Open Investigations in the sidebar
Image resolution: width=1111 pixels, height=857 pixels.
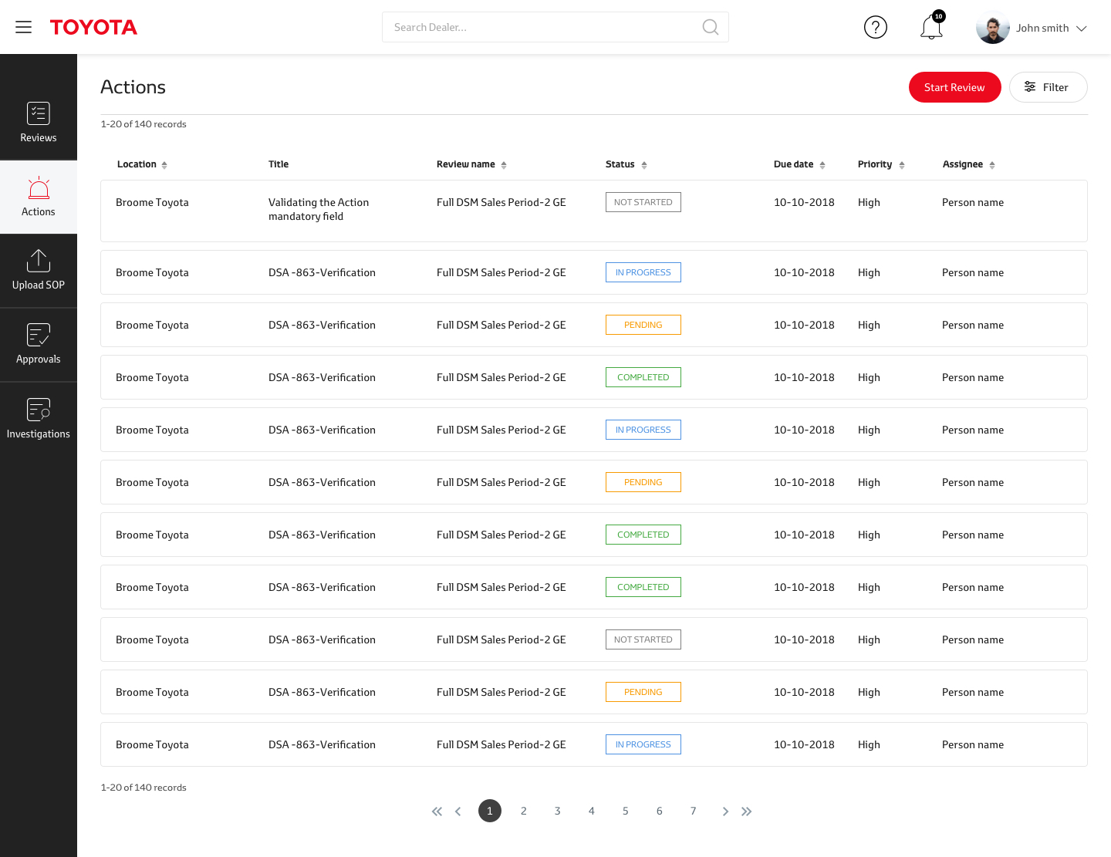click(x=39, y=419)
